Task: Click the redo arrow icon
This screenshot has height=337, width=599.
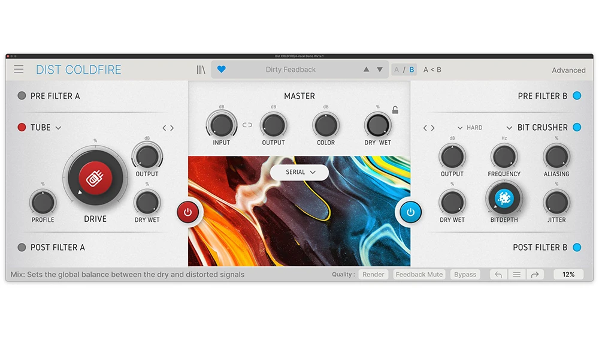Action: click(534, 275)
